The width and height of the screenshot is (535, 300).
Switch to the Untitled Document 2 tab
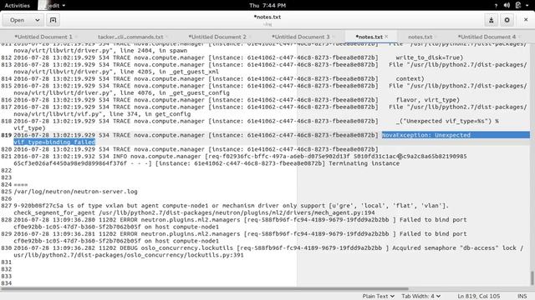click(x=217, y=37)
